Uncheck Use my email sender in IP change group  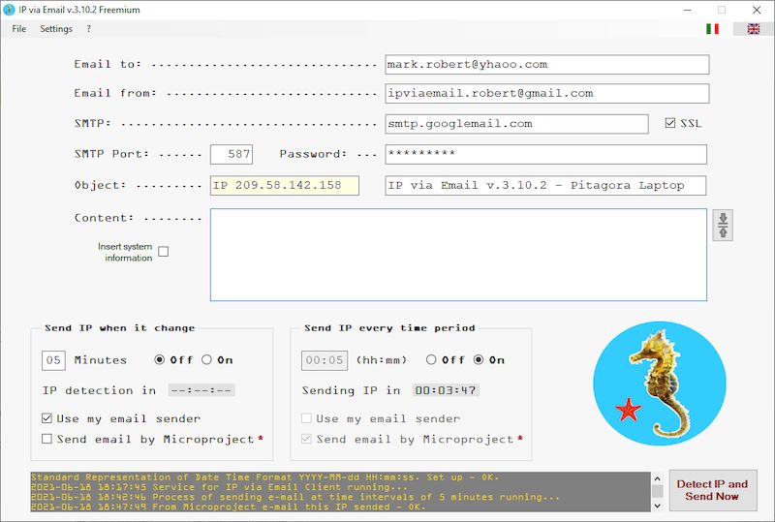46,418
